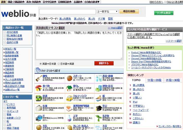This screenshot has height=130, width=183.
Task: Expand the 電車 category plus box
Action: coord(5,114)
